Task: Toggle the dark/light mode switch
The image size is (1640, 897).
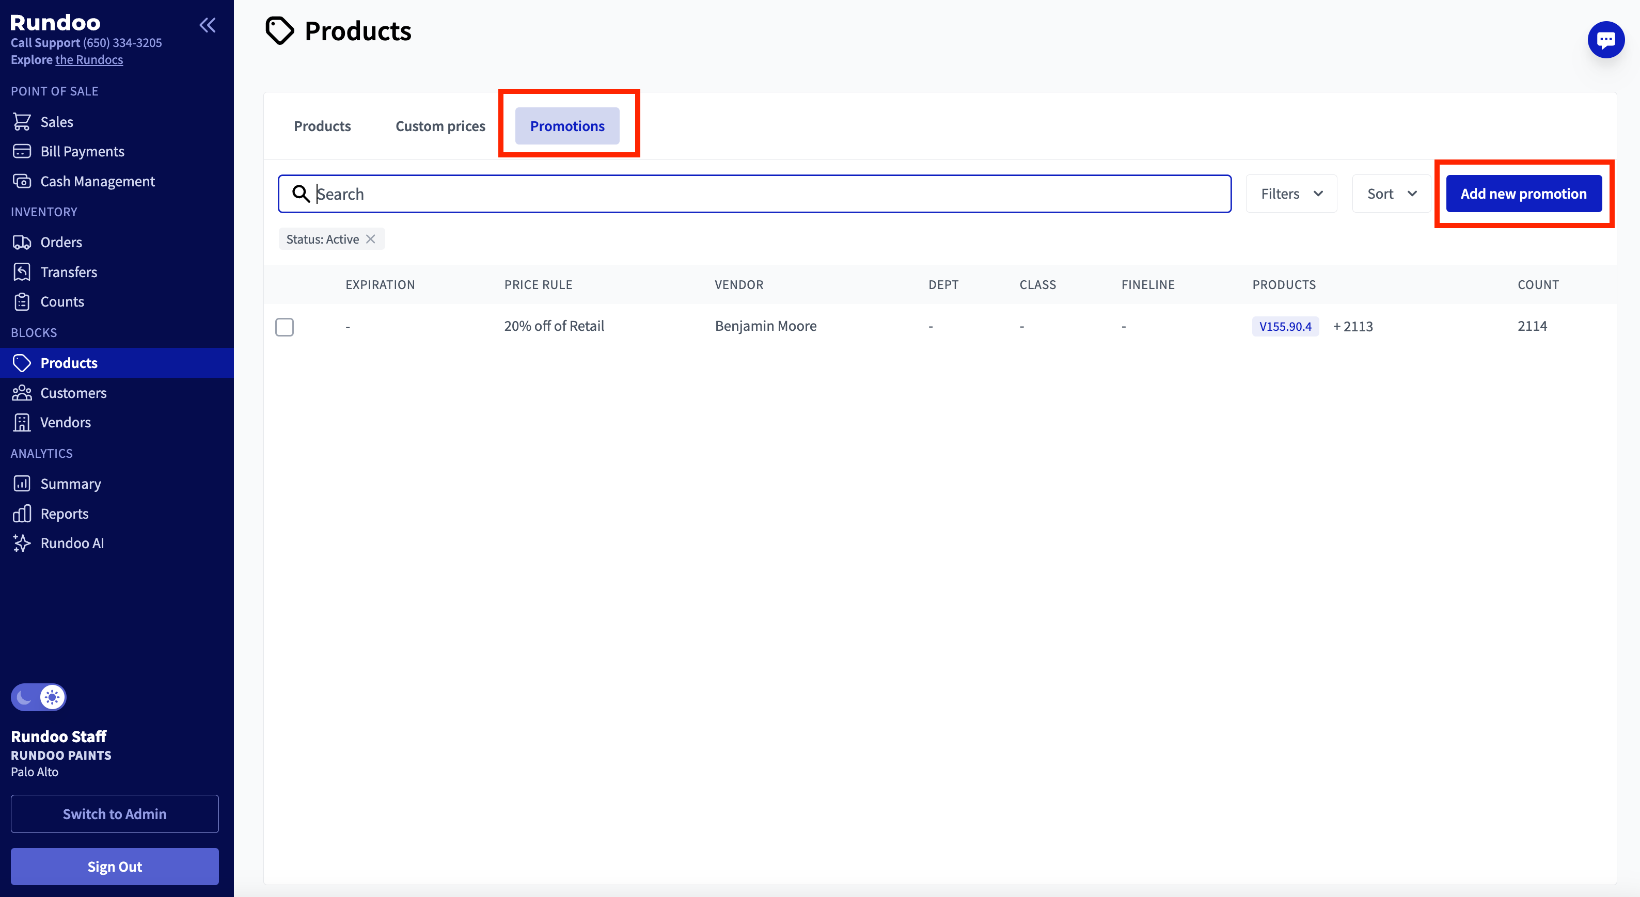Action: [x=38, y=697]
